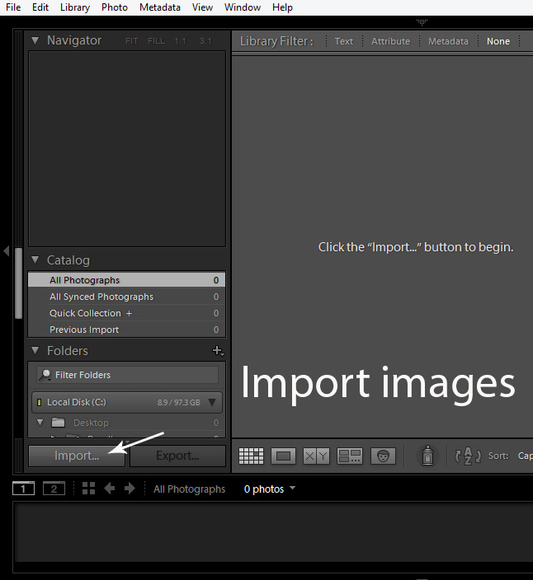The image size is (533, 580).
Task: Open the Edit menu
Action: [40, 7]
